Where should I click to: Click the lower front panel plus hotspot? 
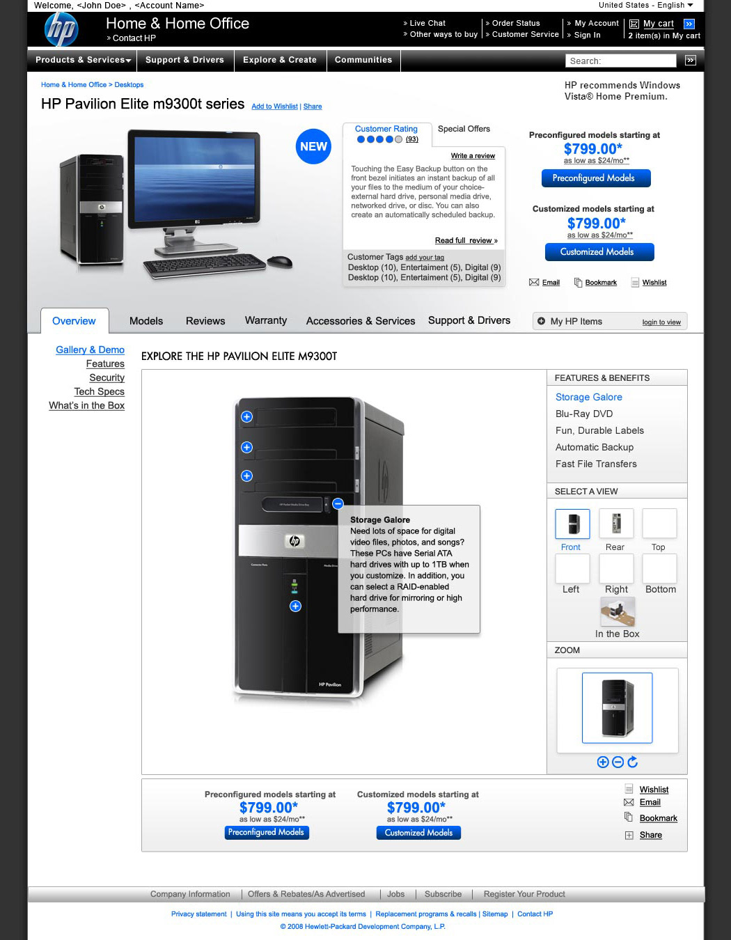[295, 606]
